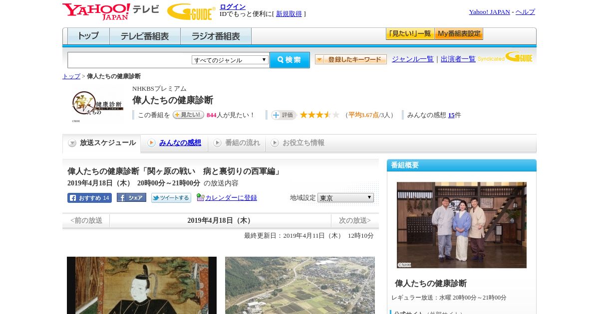The height and width of the screenshot is (314, 599).
Task: Expand the すべてのジャンル dropdown
Action: click(x=230, y=60)
